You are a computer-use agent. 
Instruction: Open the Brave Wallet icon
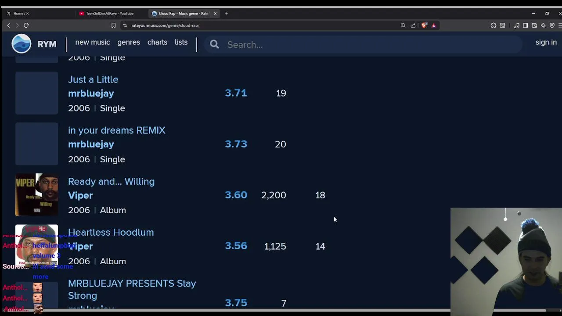pos(534,25)
